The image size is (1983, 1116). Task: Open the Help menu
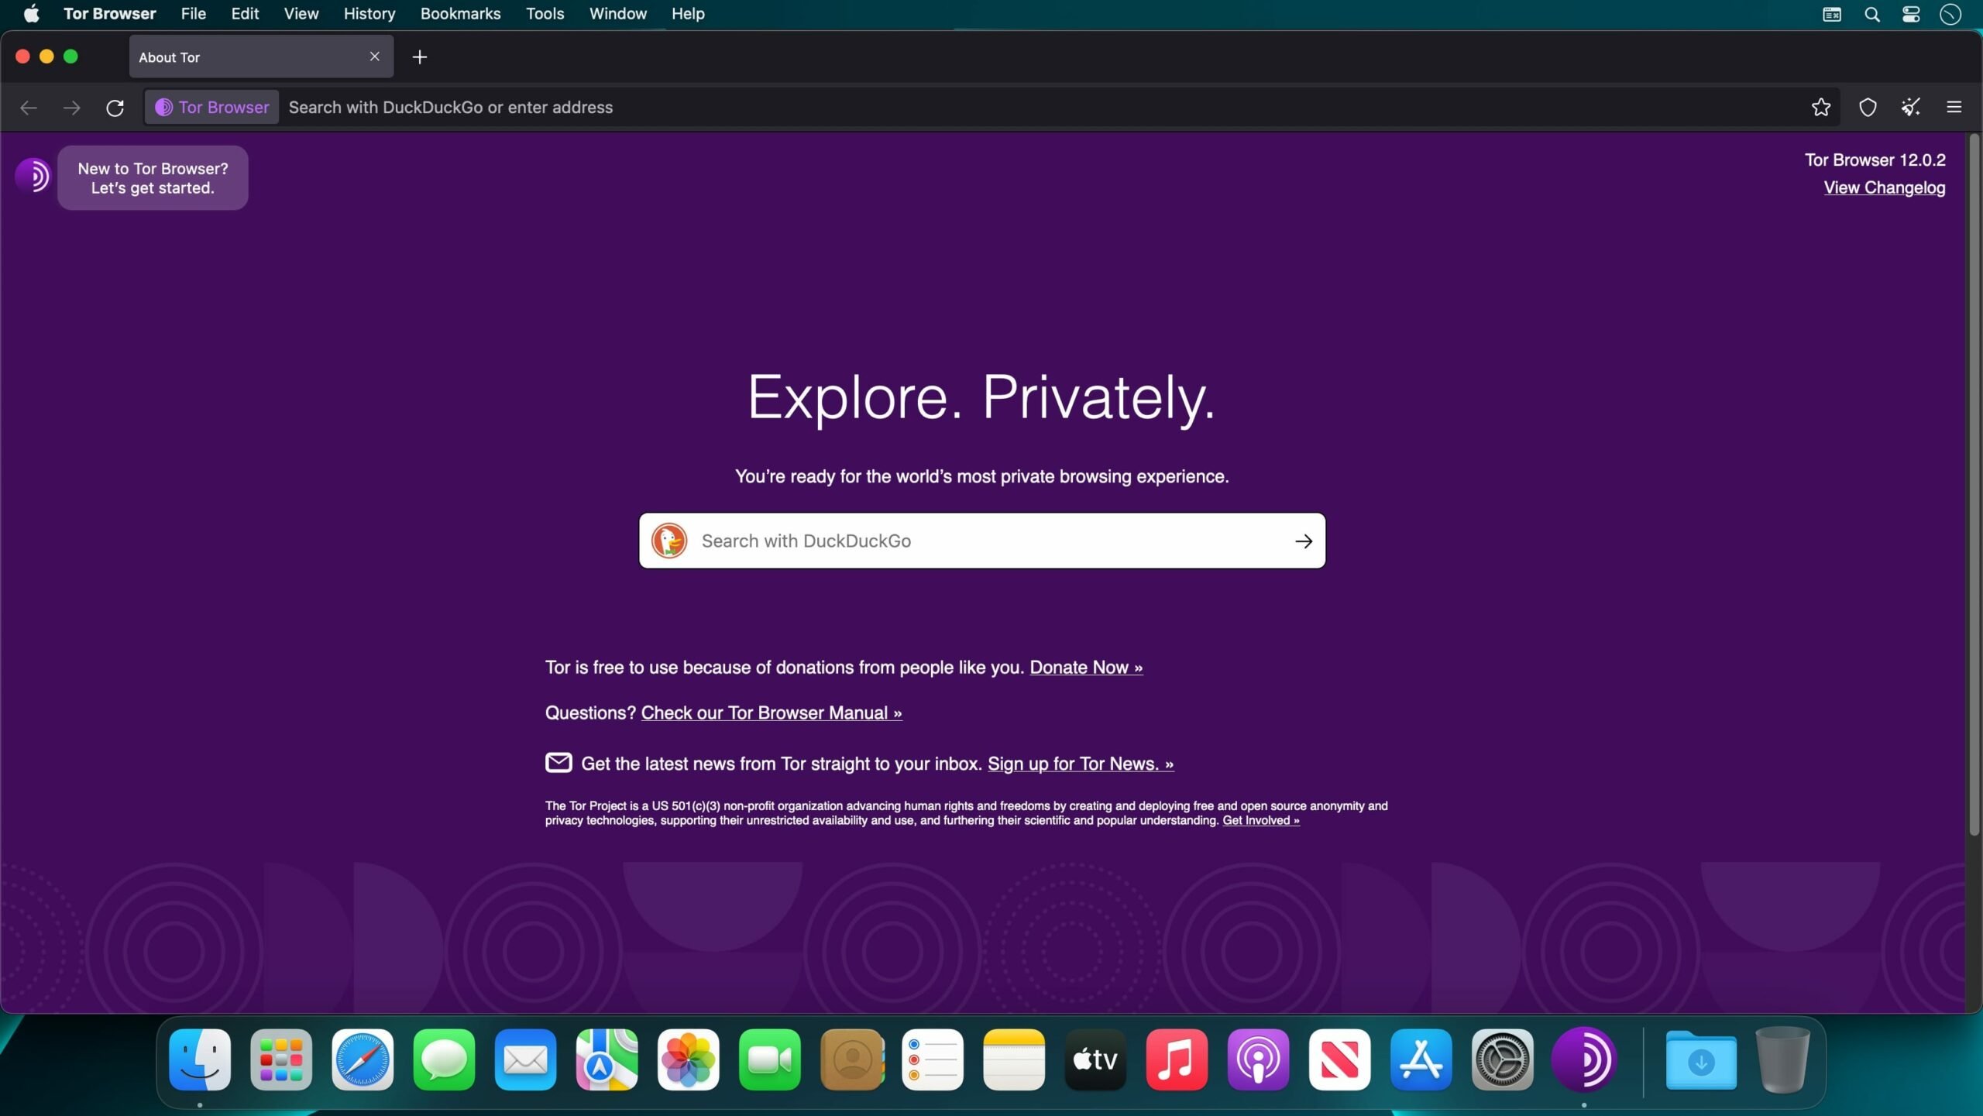(688, 14)
